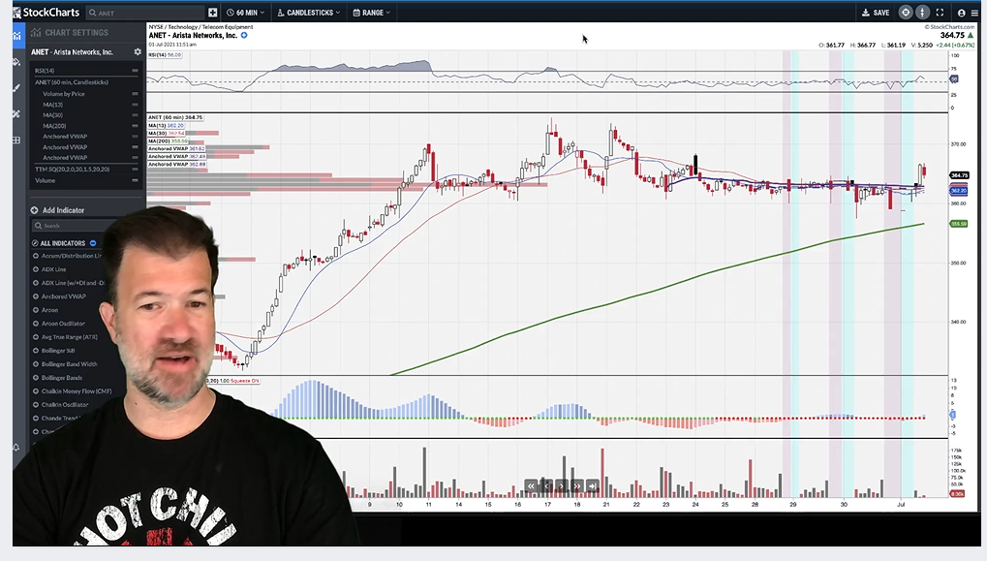Enter fullscreen chart mode
This screenshot has height=561, width=987.
point(940,13)
